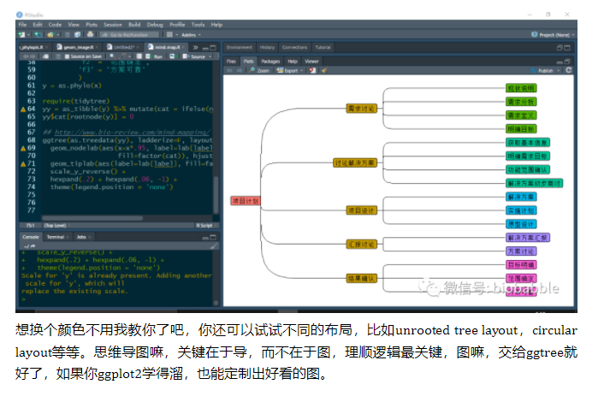610x396 pixels.
Task: Switch to the Terminal tab
Action: (55, 236)
